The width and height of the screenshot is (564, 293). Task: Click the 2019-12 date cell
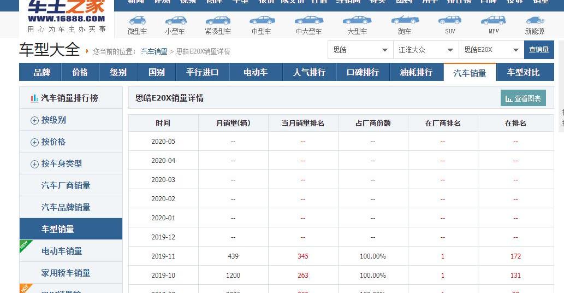(163, 237)
